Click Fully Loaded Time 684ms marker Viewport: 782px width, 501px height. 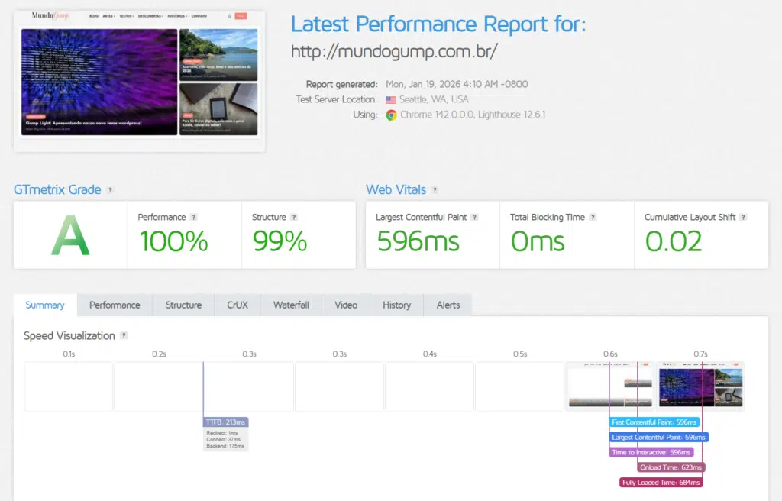pos(661,482)
